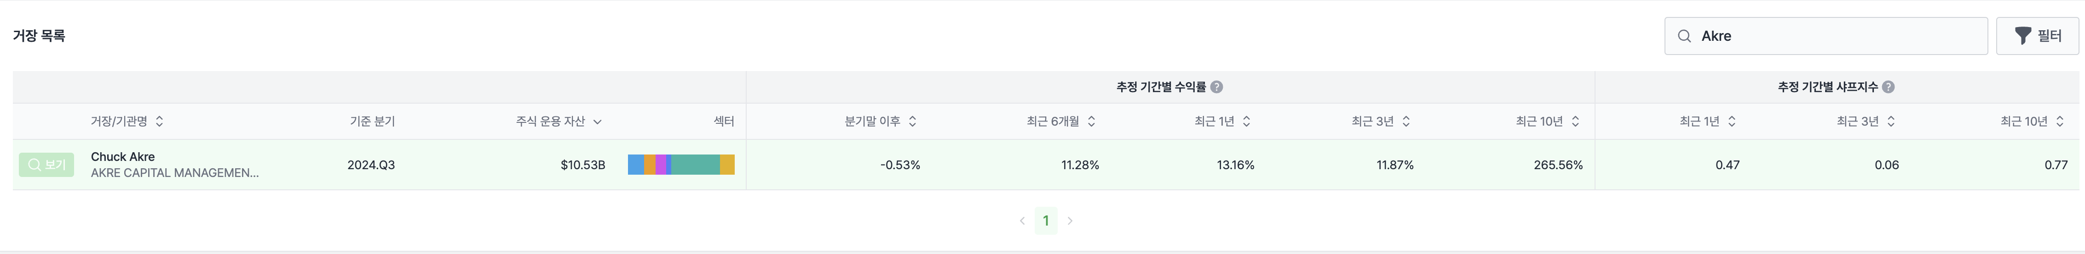Click the Akre search input field
This screenshot has width=2085, height=254.
(x=1837, y=36)
